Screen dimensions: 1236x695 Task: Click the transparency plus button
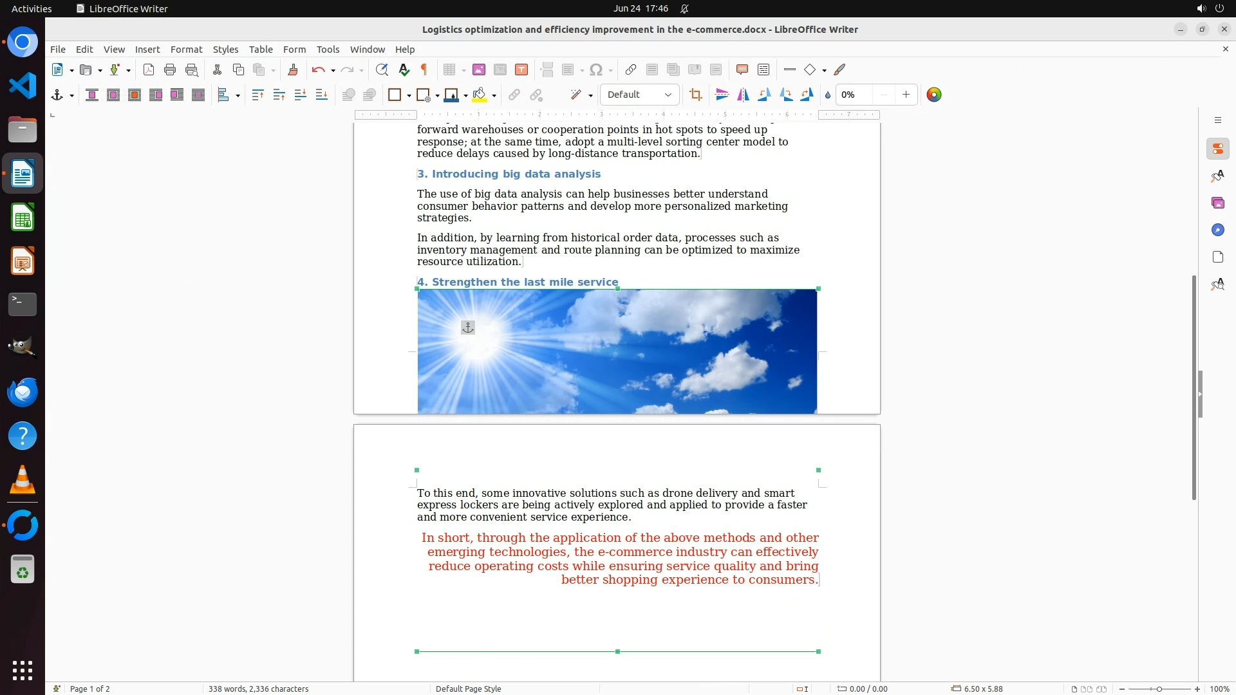point(906,95)
